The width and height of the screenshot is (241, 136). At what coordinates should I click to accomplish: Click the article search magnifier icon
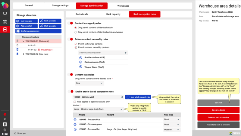pyautogui.click(x=122, y=97)
